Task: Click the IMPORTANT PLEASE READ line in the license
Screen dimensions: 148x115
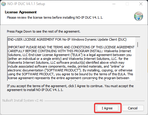Action: tap(71, 47)
